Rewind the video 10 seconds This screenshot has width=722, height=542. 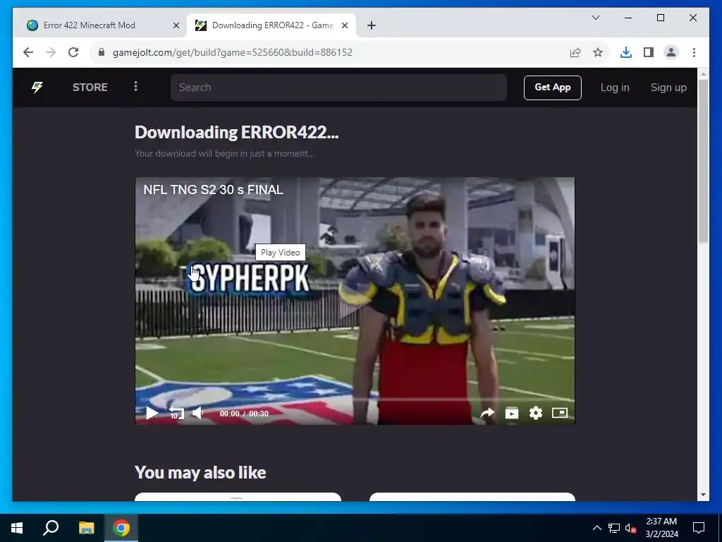[176, 413]
